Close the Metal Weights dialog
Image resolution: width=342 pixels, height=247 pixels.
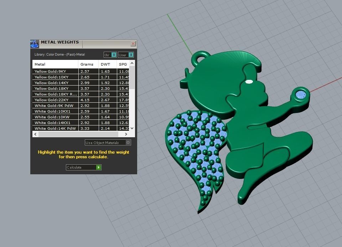pos(133,43)
